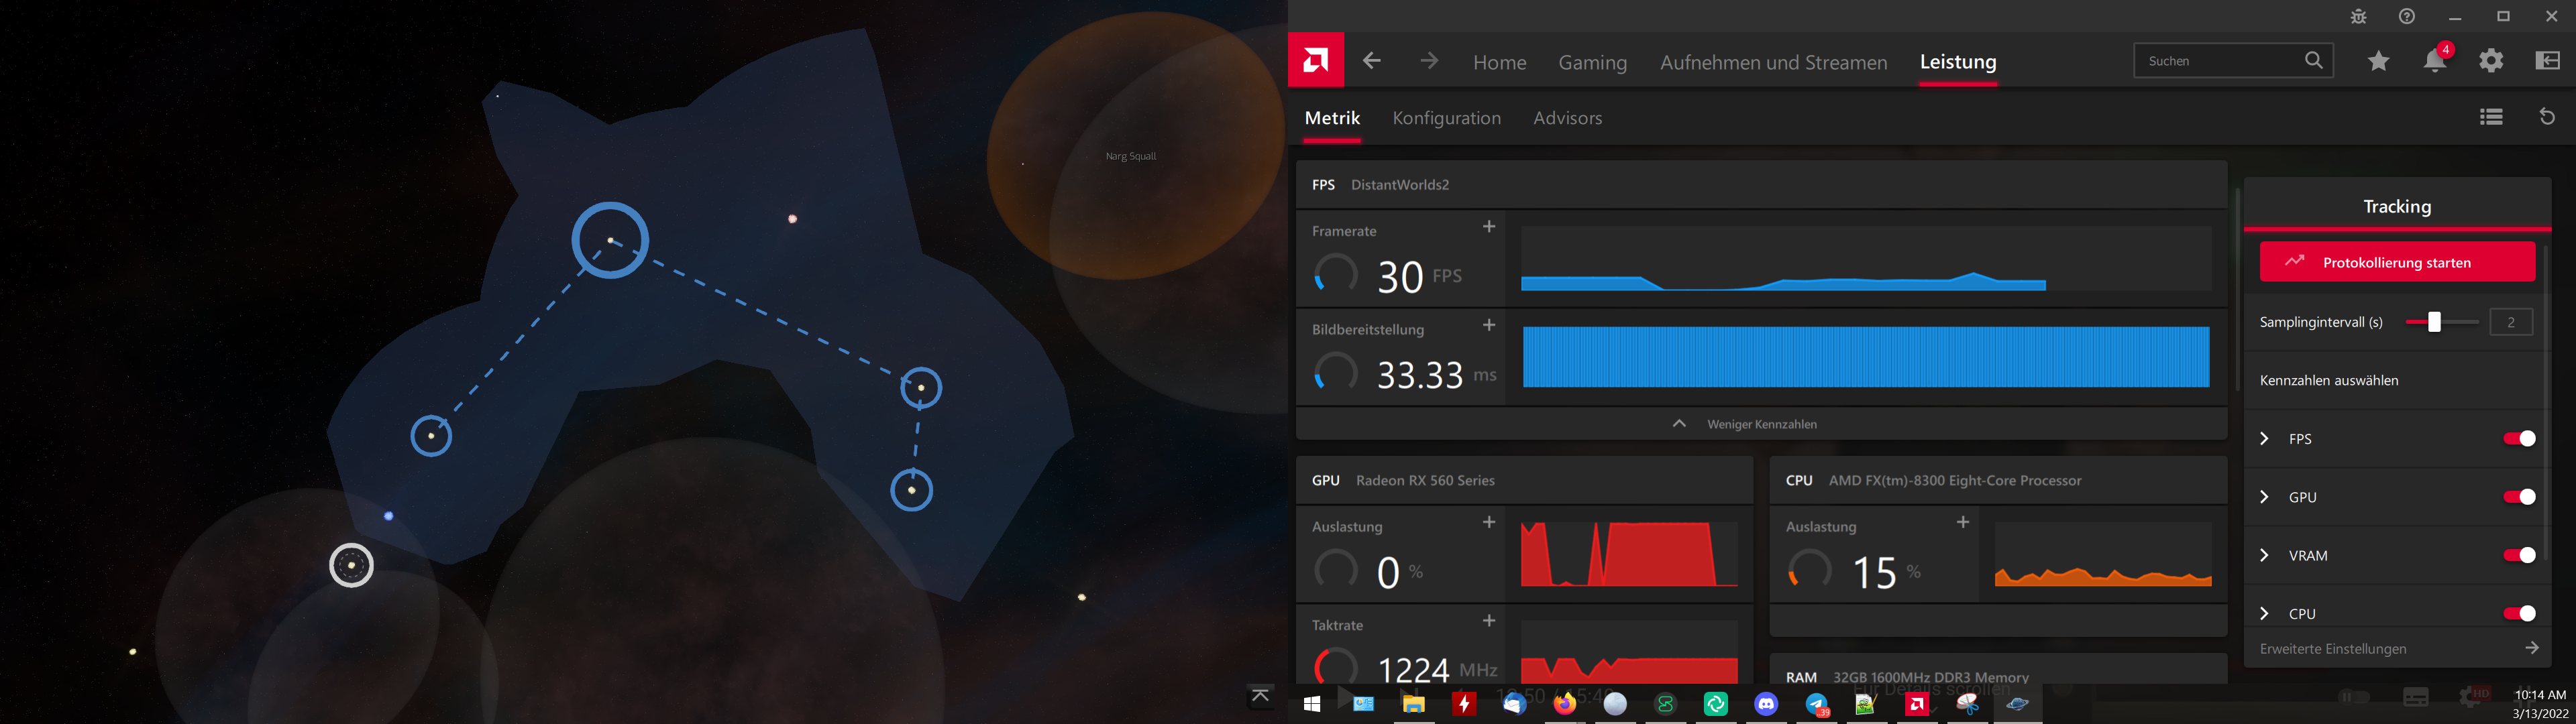Select white-circled star system in game map
The image size is (2576, 724).
351,565
